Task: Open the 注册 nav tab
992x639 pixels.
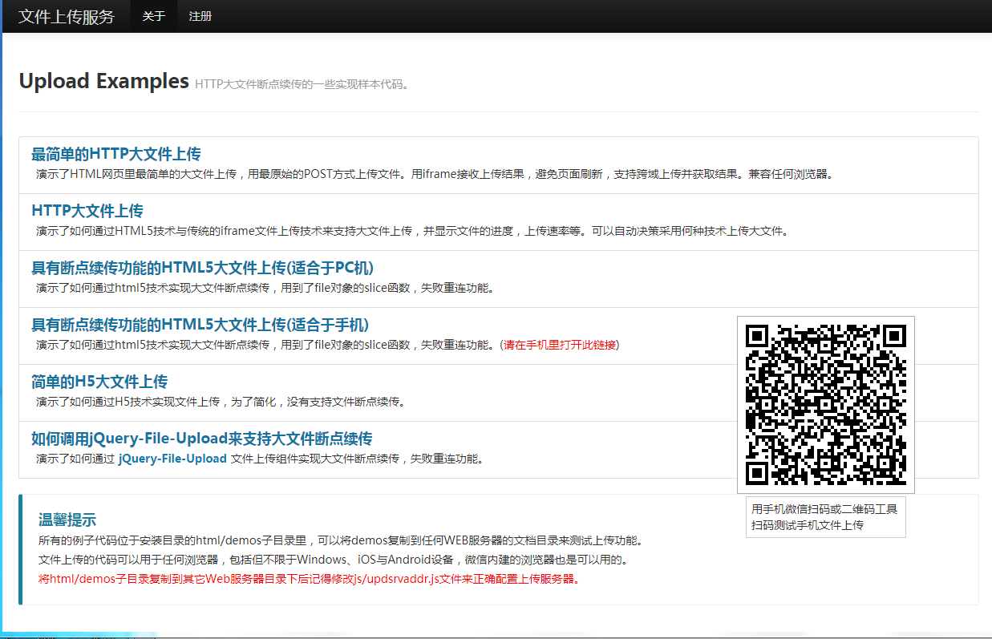Action: coord(200,16)
